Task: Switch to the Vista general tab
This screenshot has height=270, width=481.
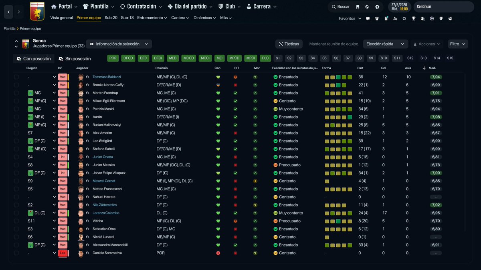Action: 62,18
